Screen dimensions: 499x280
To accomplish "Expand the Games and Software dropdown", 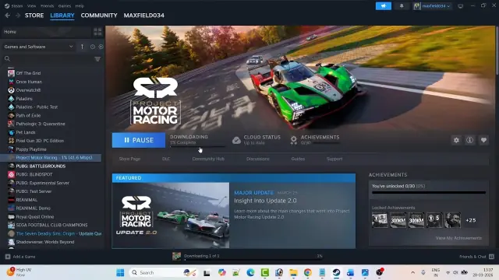I will pyautogui.click(x=38, y=47).
